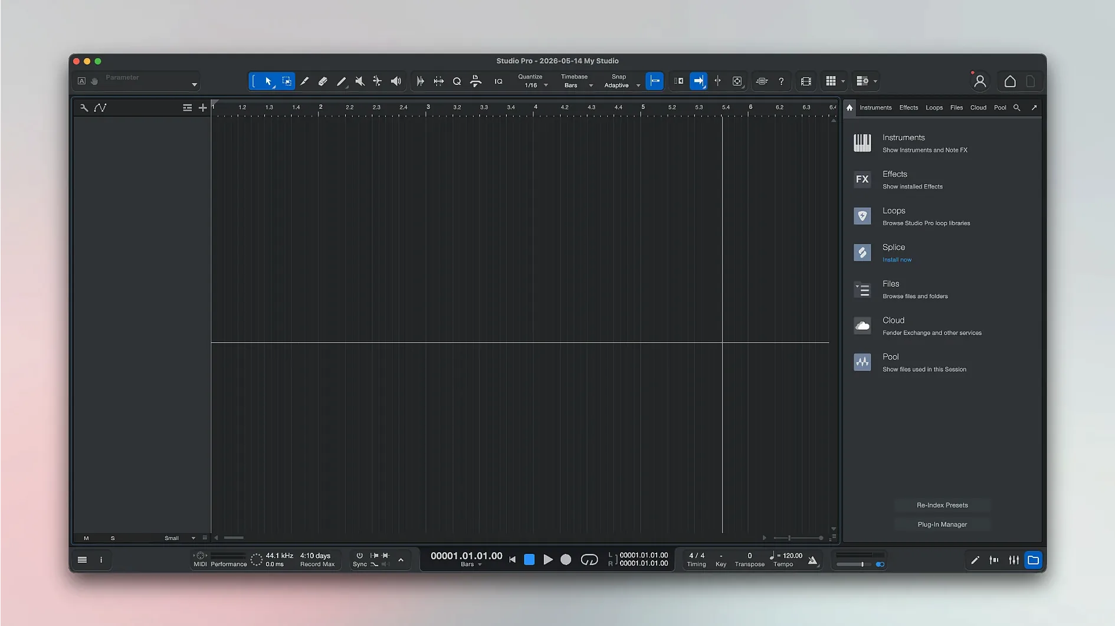Open the track list icon
The image size is (1115, 626).
coord(187,108)
